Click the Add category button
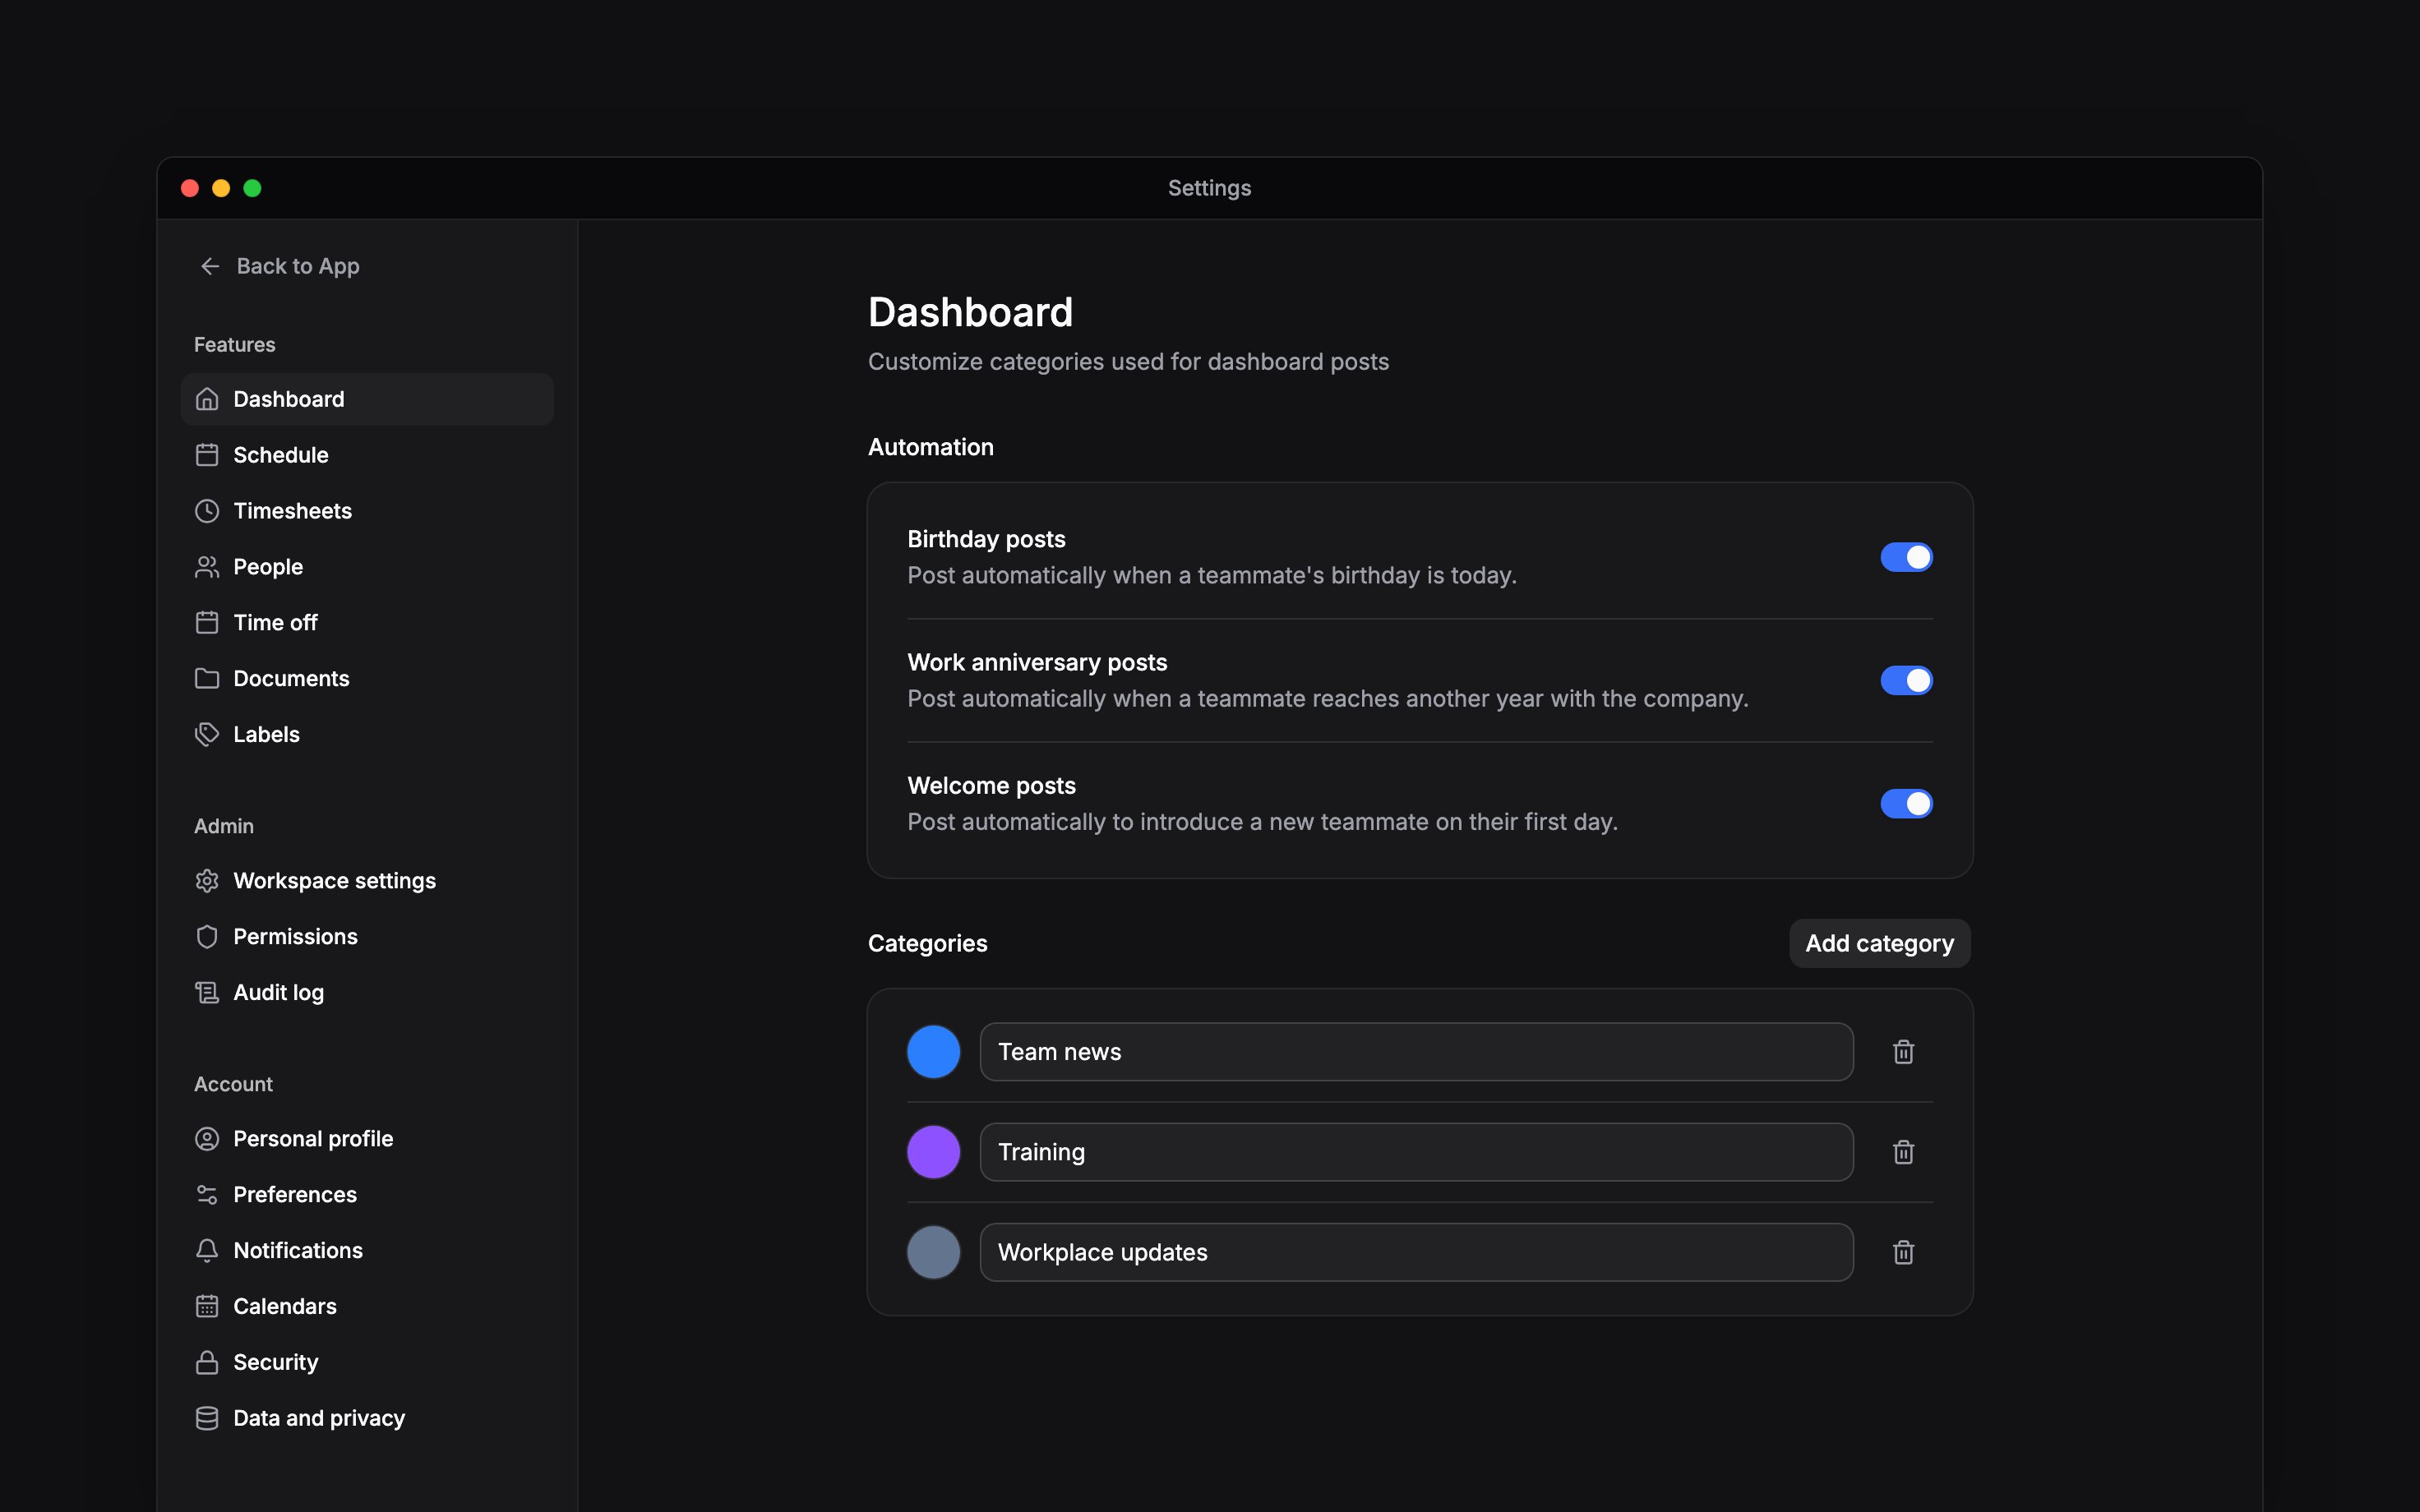The height and width of the screenshot is (1512, 2420). 1879,943
